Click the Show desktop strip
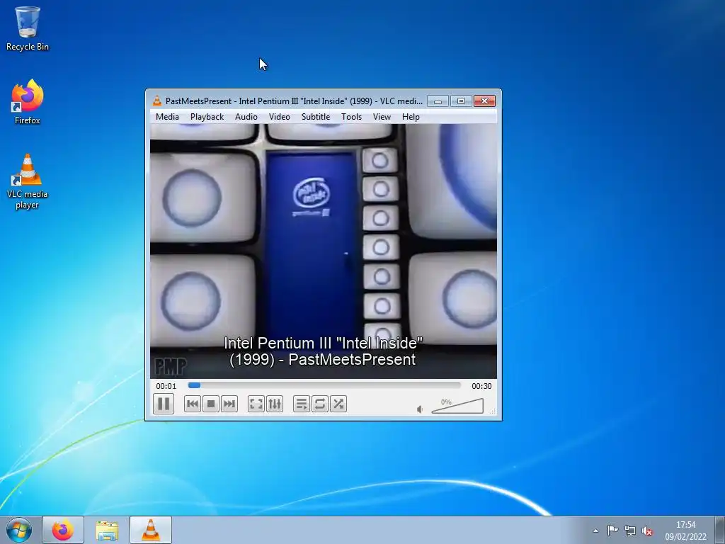725x544 pixels. tap(720, 530)
